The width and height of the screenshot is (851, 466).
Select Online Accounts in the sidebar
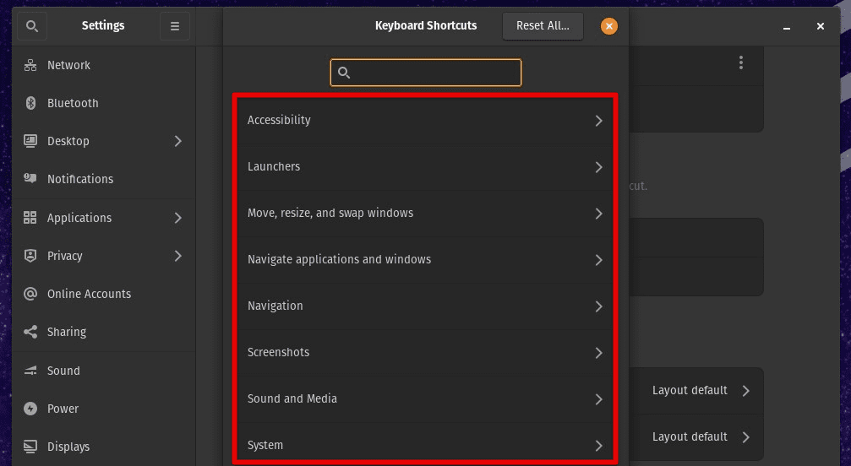click(x=103, y=294)
